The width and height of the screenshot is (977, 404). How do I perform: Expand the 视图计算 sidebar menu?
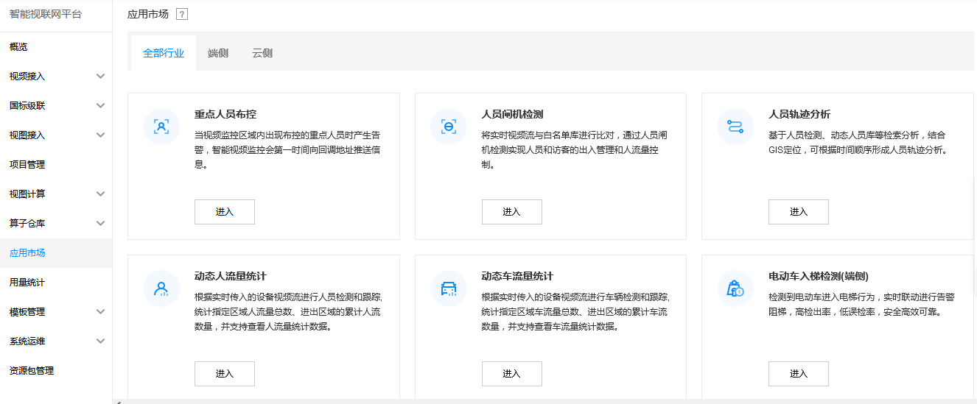(x=56, y=194)
